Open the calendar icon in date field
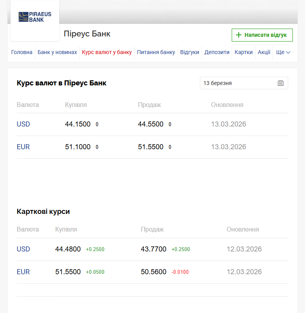Screen dimensions: 305x313 click(x=281, y=83)
